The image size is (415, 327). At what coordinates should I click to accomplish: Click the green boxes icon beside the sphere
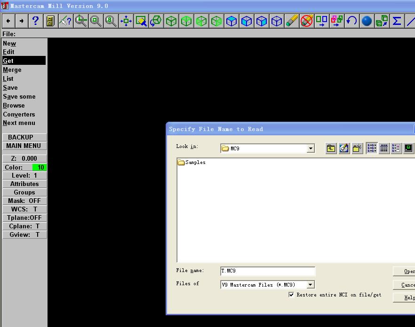(x=382, y=21)
